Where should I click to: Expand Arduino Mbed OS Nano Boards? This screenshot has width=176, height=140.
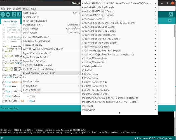(119, 31)
